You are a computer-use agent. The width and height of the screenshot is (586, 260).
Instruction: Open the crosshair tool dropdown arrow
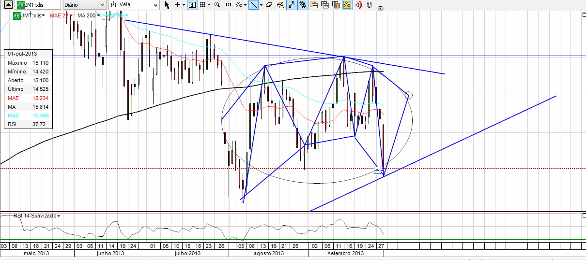pyautogui.click(x=184, y=5)
